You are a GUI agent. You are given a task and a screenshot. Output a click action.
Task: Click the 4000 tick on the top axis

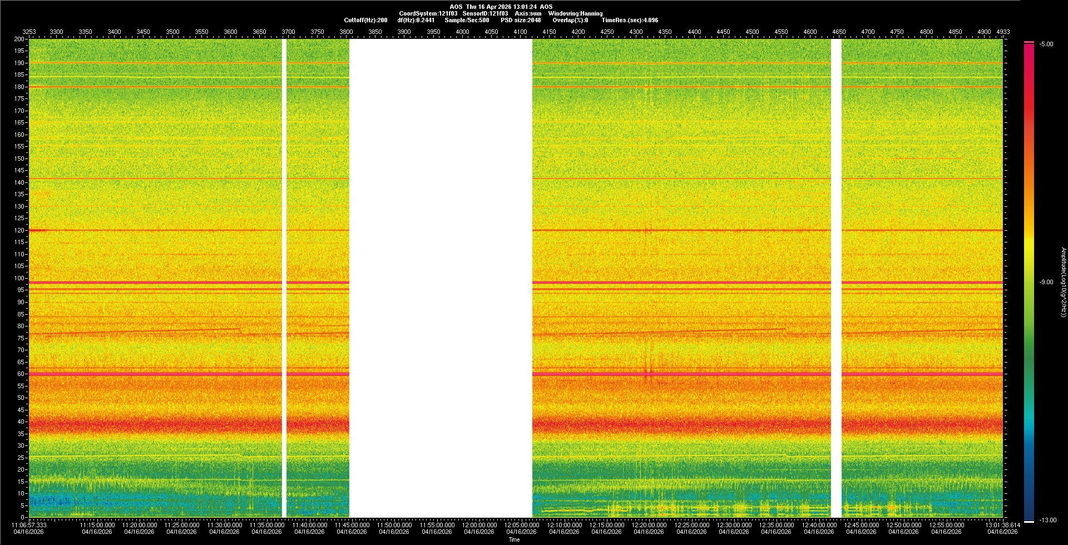[462, 32]
